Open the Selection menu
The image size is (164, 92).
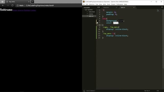point(92,4)
